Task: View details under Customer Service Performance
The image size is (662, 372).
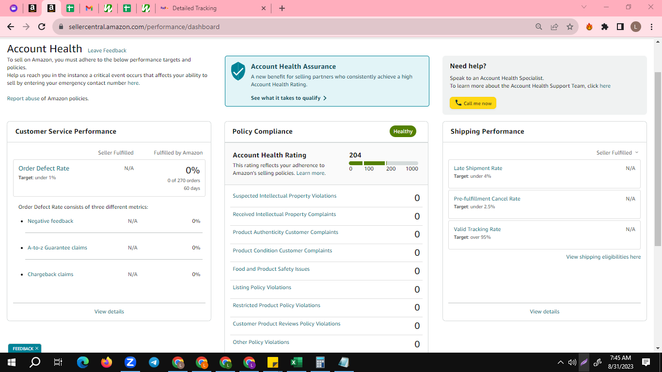Action: [x=109, y=311]
